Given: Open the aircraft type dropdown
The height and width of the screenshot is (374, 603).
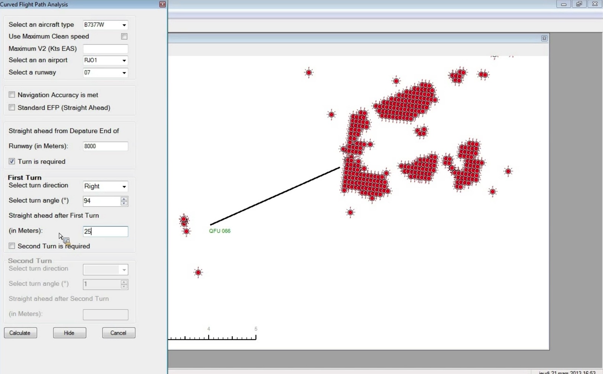Looking at the screenshot, I should tap(124, 25).
